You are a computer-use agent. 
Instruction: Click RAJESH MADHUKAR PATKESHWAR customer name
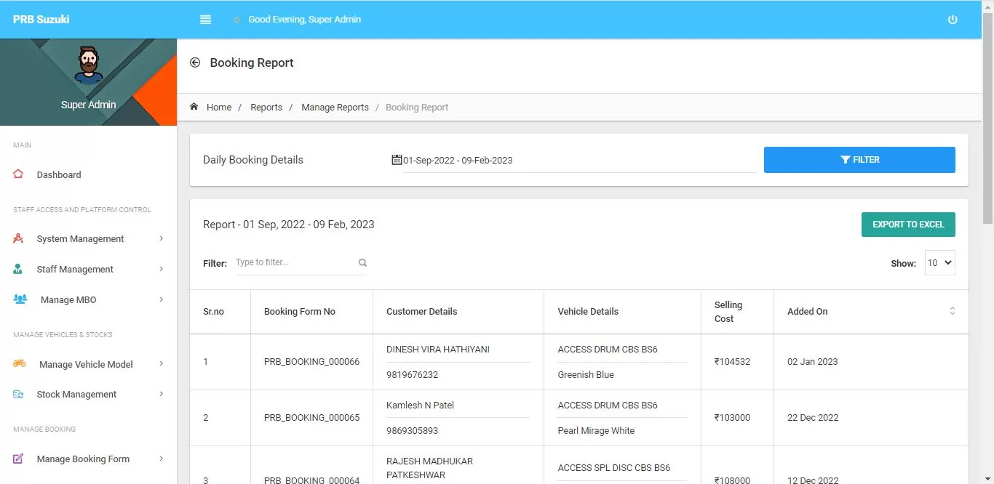click(429, 468)
